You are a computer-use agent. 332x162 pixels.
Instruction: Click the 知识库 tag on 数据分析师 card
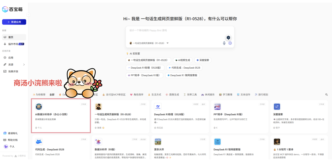[x=143, y=140]
